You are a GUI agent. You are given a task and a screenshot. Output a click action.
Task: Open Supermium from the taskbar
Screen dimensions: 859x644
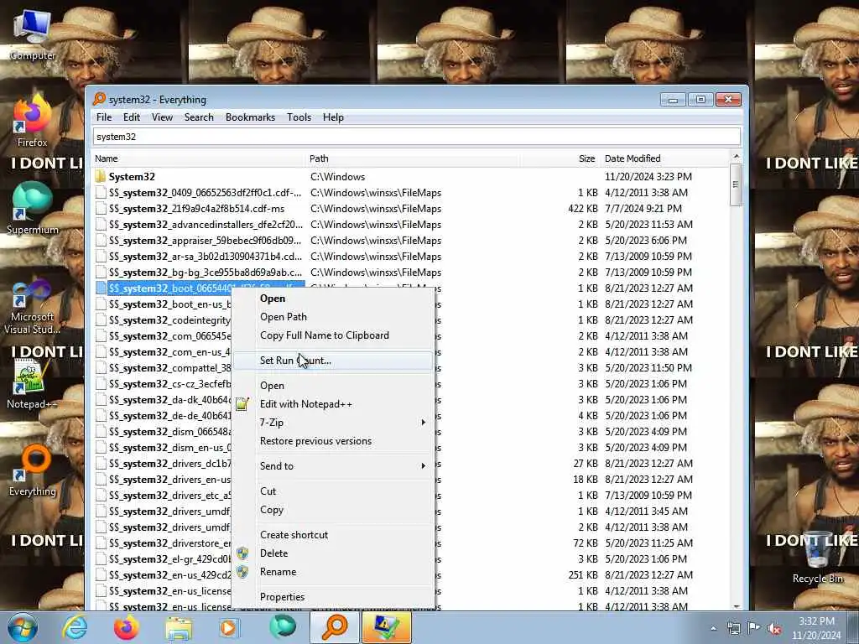[x=282, y=627]
